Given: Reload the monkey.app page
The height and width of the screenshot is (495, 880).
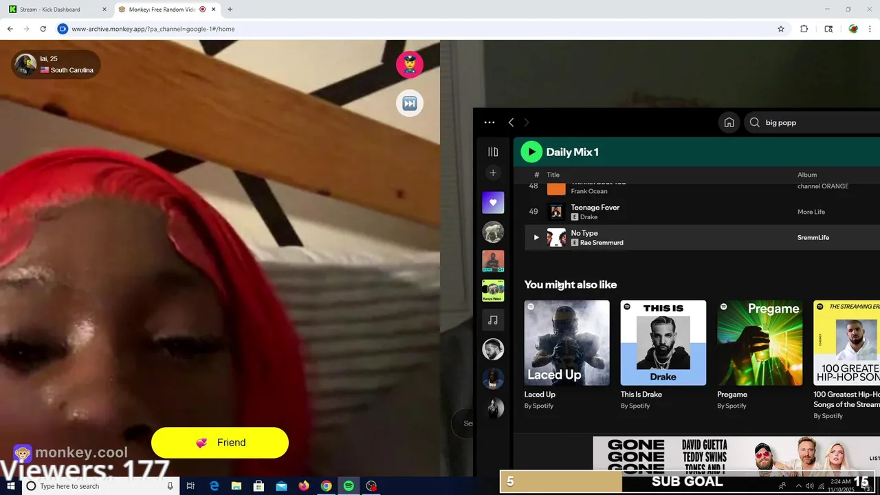Looking at the screenshot, I should (43, 29).
